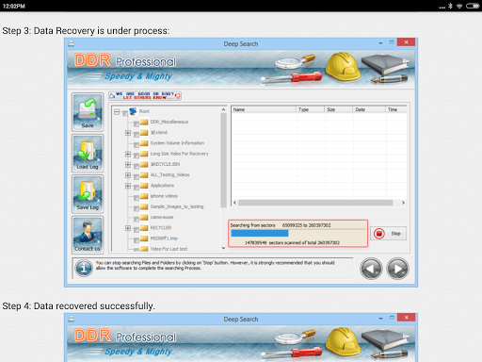The width and height of the screenshot is (482, 362).
Task: Sort by the Name column header
Action: (x=264, y=109)
